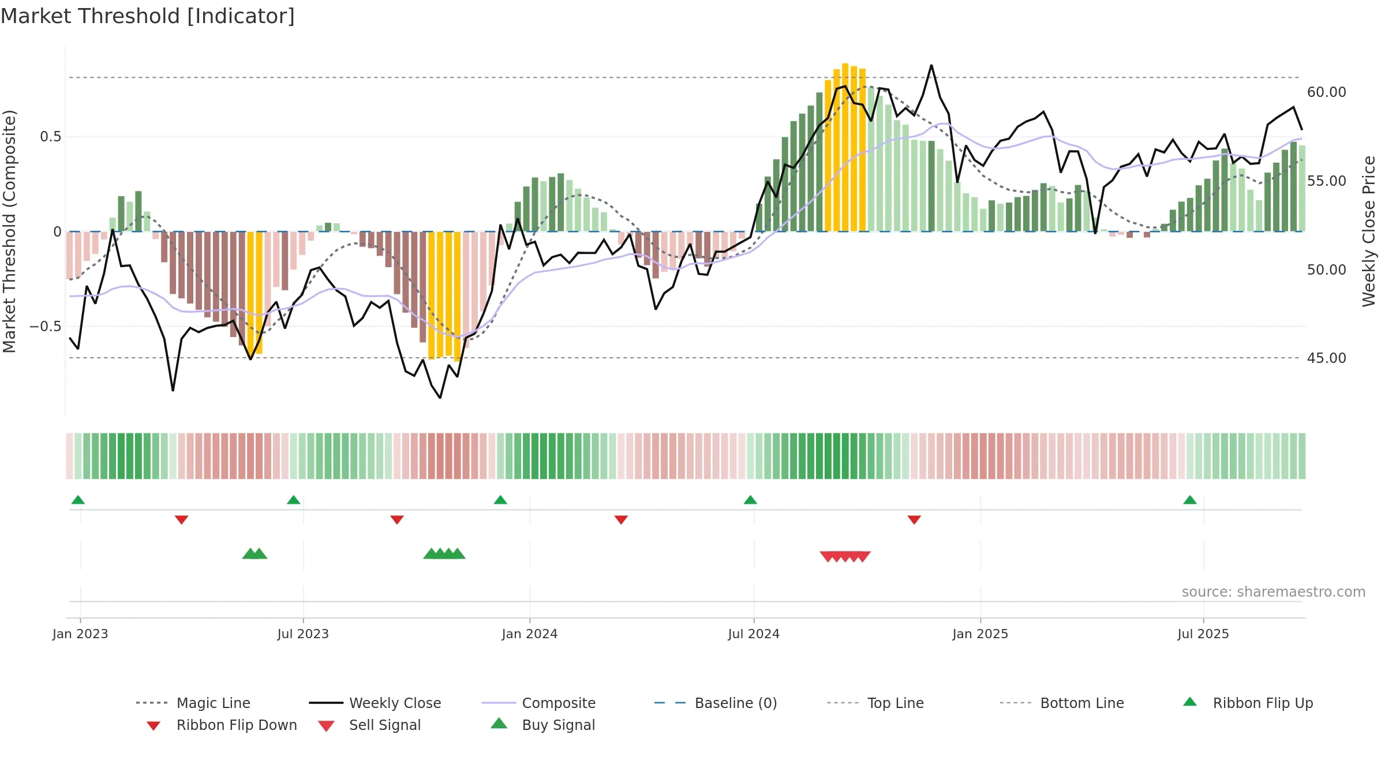This screenshot has width=1385, height=779.
Task: Click the 45.00 price axis label
Action: (1327, 358)
